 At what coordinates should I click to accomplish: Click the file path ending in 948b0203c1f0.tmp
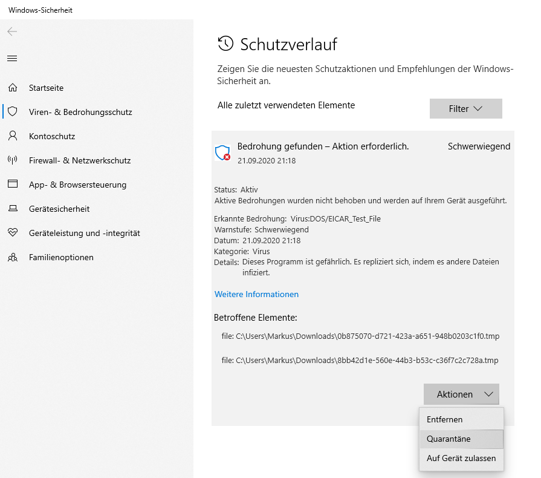360,336
